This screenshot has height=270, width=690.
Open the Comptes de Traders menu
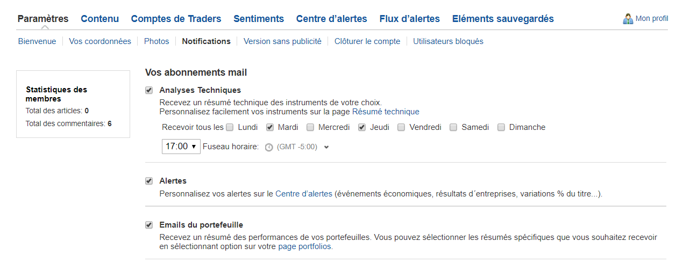point(176,19)
